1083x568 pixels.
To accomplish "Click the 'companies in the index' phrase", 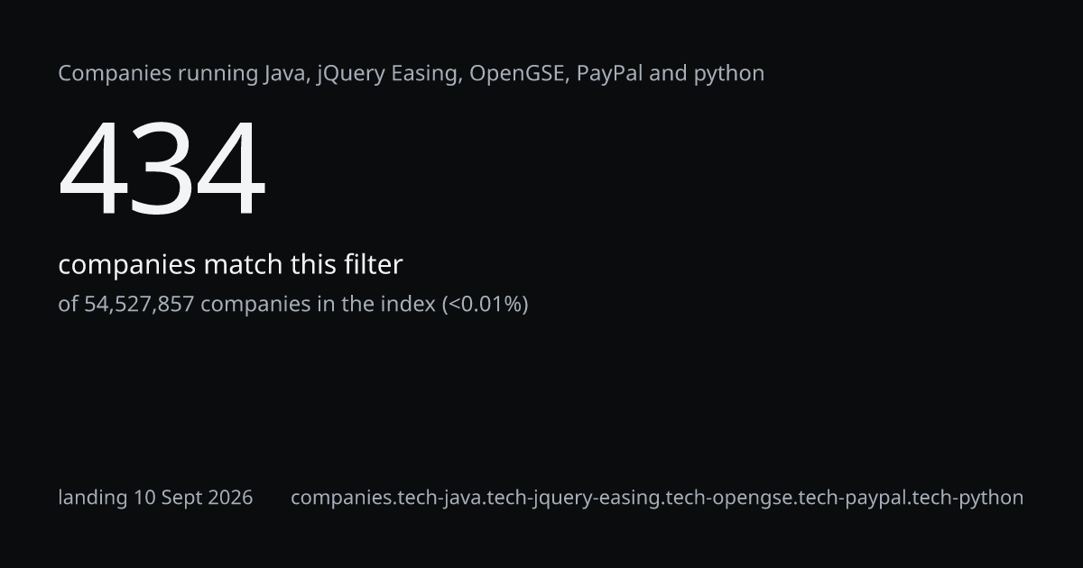I will point(318,305).
